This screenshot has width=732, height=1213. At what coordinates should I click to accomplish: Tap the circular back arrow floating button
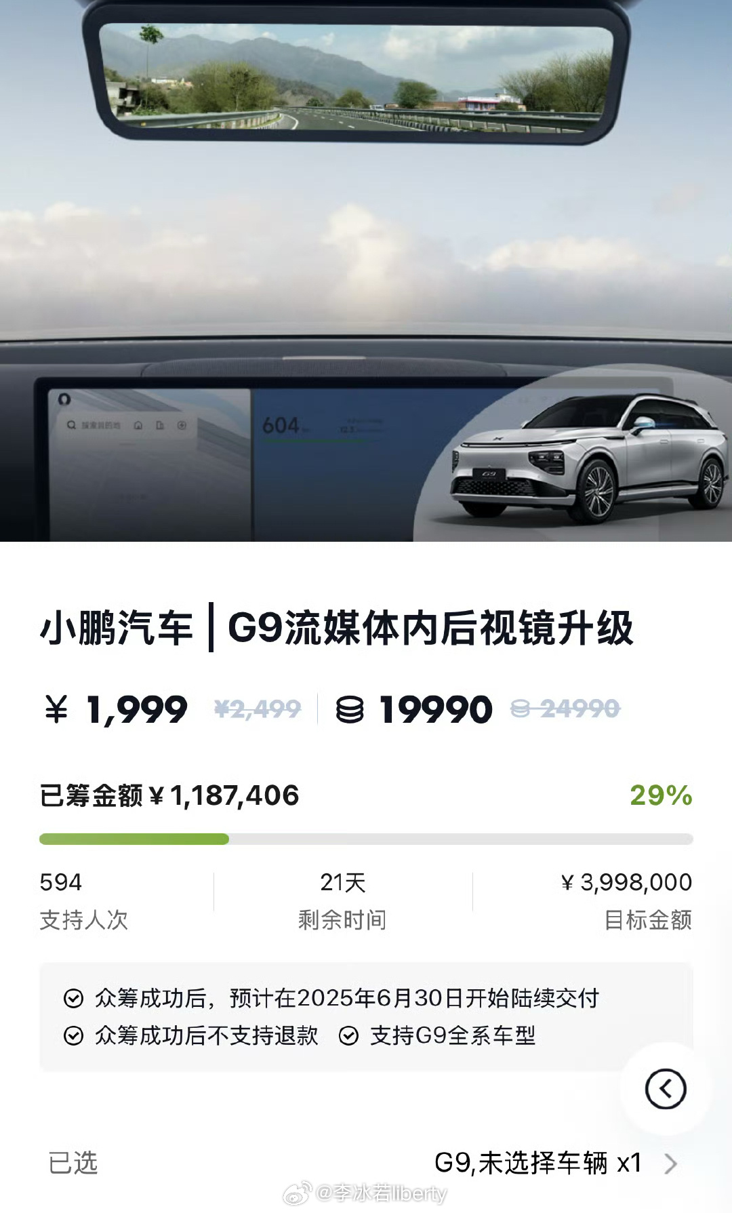[666, 1089]
